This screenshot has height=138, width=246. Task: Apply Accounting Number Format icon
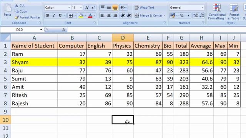pos(173,15)
